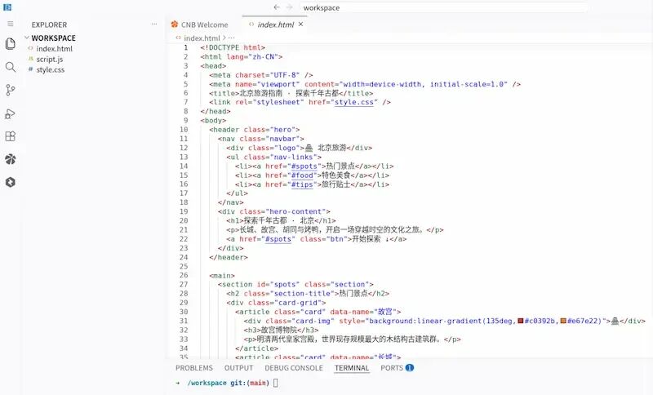Follow the style.css link on line 7

tap(354, 102)
